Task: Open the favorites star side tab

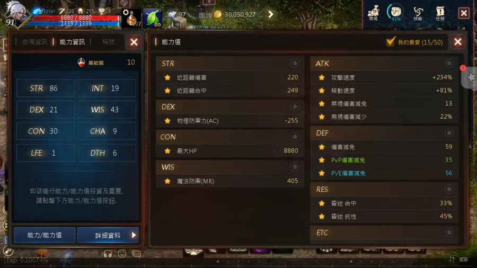Action: 471,77
